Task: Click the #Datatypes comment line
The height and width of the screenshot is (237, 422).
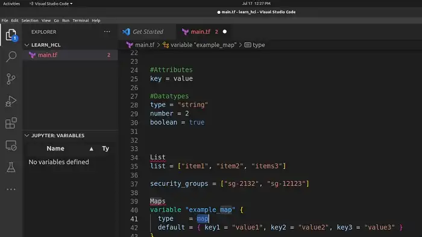Action: coord(169,96)
